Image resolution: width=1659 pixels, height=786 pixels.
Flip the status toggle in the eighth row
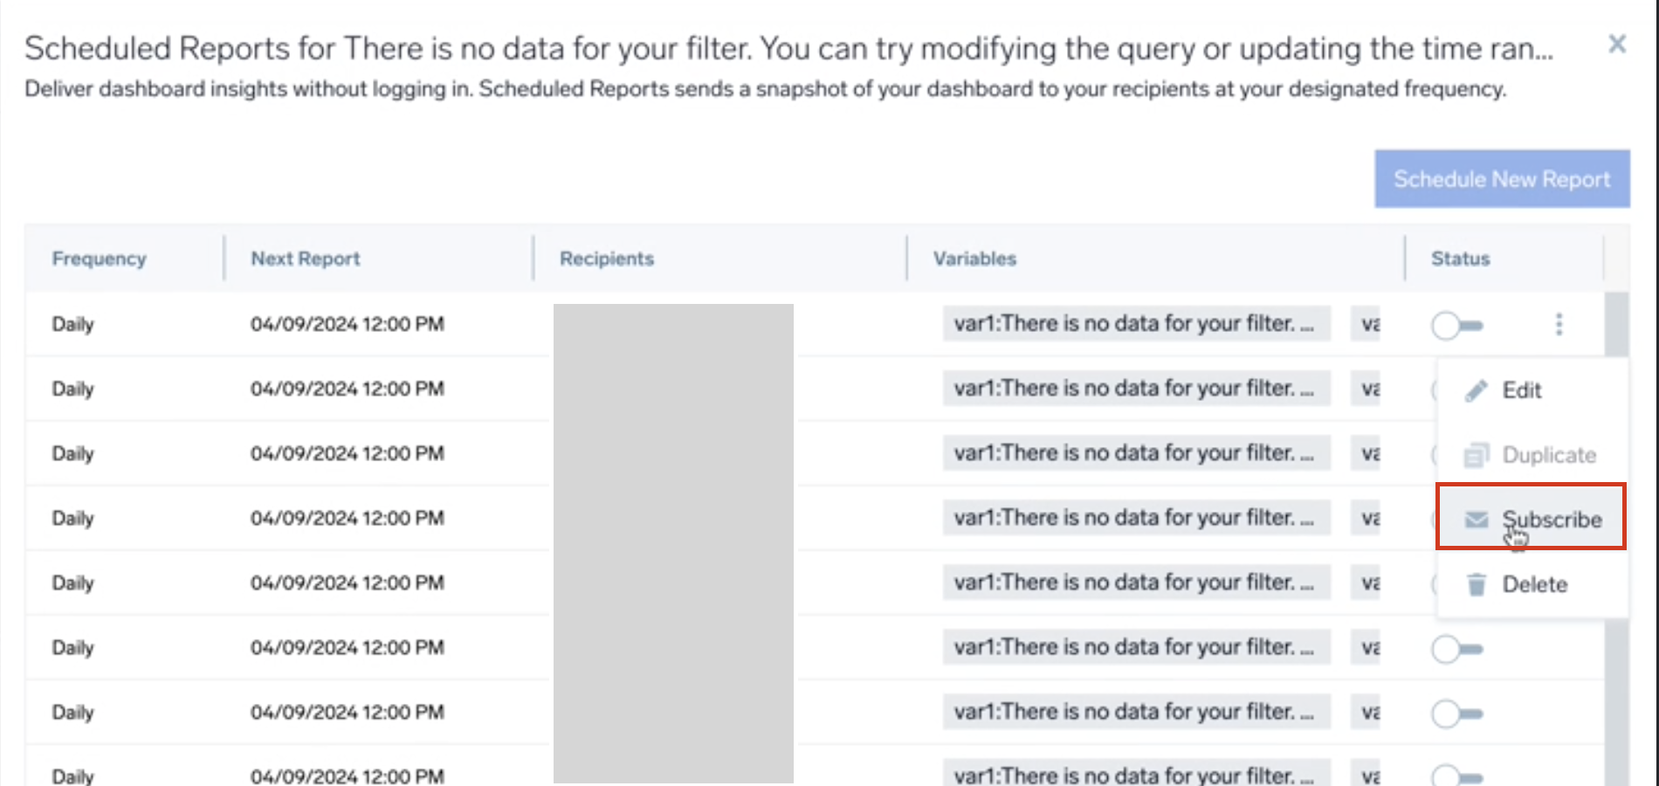click(1456, 776)
